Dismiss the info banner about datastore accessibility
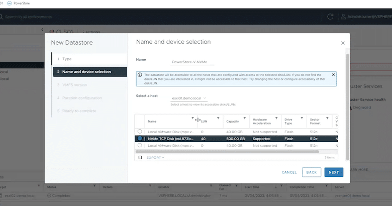The image size is (392, 206). tap(333, 75)
